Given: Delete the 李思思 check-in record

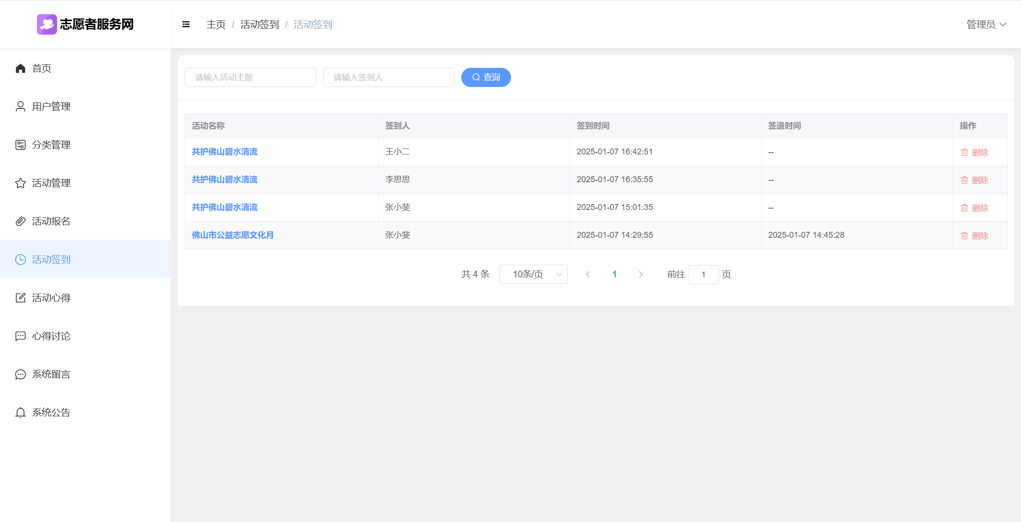Looking at the screenshot, I should click(x=975, y=180).
